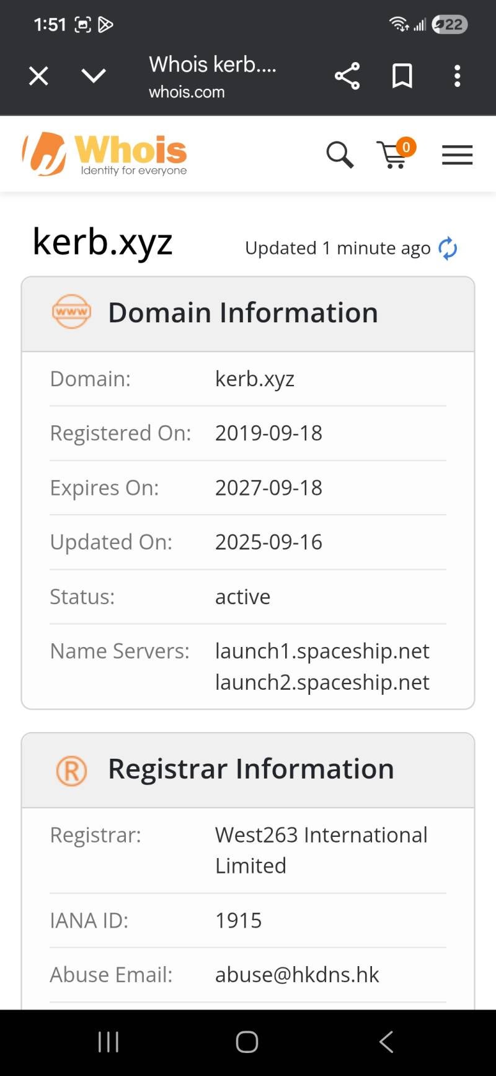Expand the browser dropdown chevron
Screen dimensions: 496x1076
pos(94,76)
